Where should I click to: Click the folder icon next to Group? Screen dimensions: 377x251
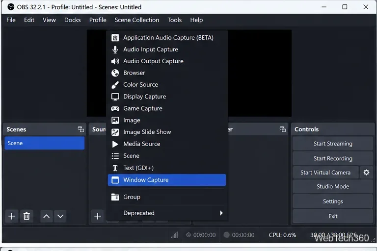pyautogui.click(x=115, y=197)
